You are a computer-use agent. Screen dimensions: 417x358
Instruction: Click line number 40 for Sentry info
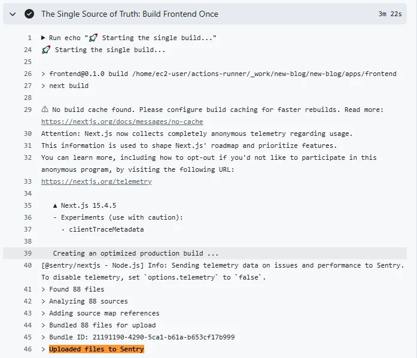(x=28, y=265)
